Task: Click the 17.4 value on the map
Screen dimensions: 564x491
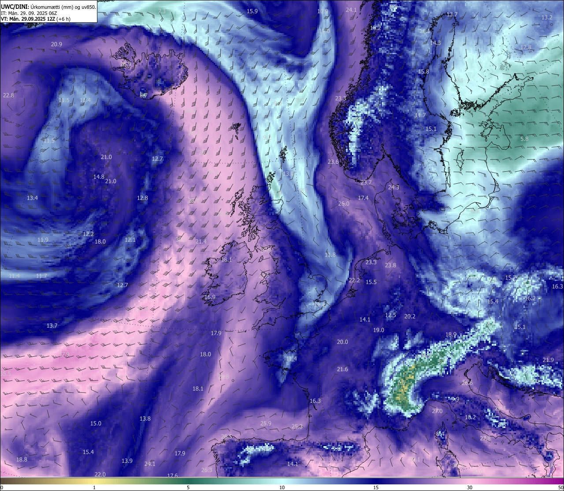Action: pyautogui.click(x=363, y=198)
